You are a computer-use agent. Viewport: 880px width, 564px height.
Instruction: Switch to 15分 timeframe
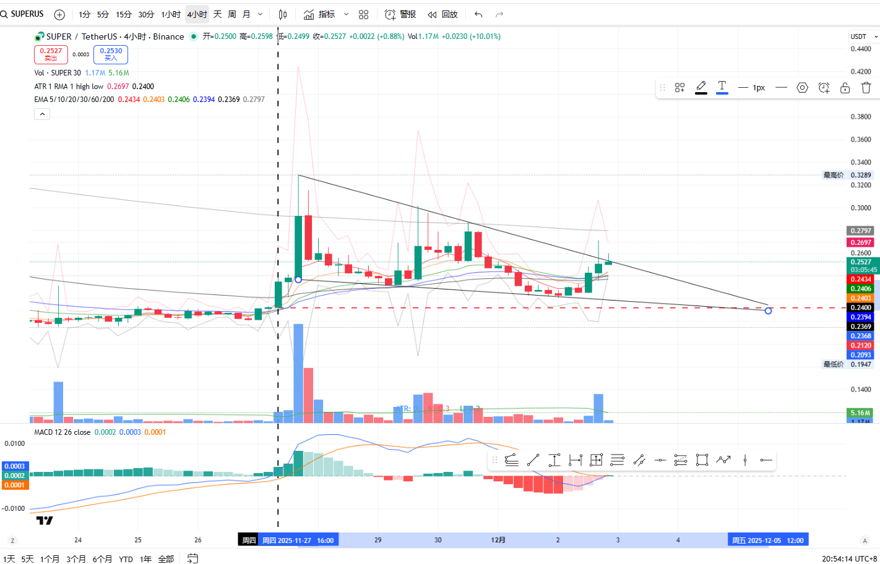tap(124, 14)
